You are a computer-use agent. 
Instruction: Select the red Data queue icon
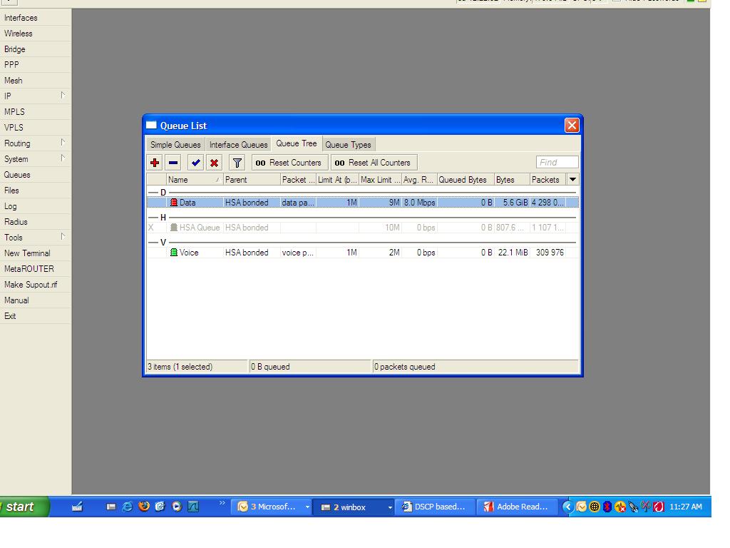[x=174, y=203]
